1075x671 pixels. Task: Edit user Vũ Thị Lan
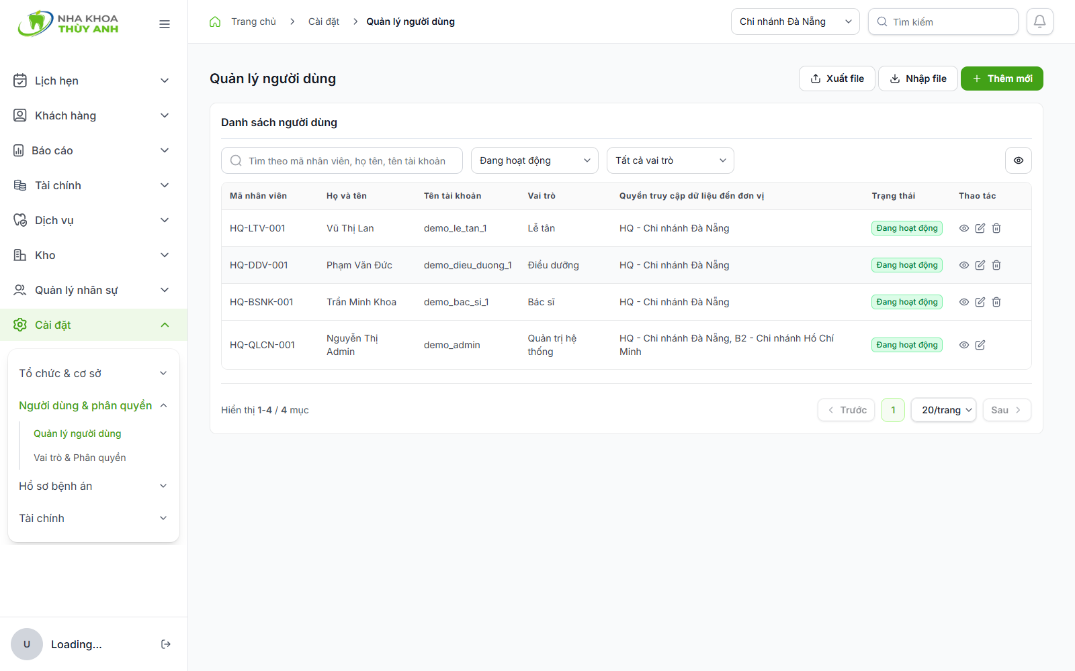[980, 228]
